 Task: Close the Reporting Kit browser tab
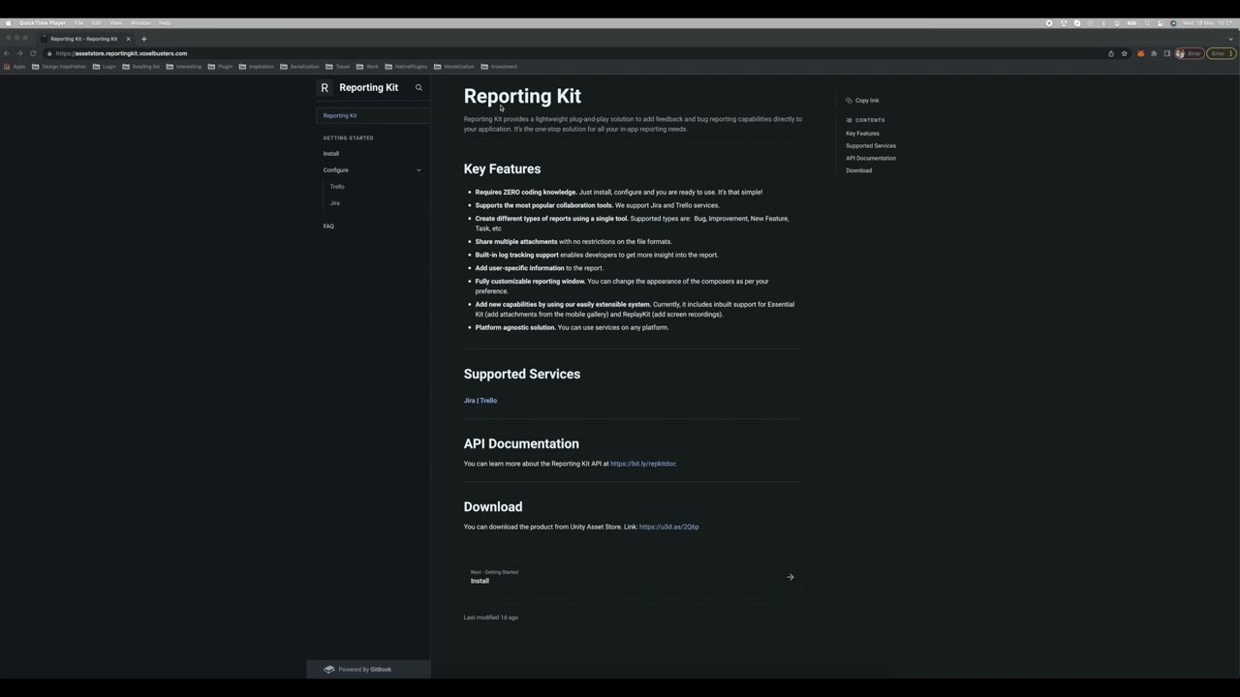pos(128,39)
